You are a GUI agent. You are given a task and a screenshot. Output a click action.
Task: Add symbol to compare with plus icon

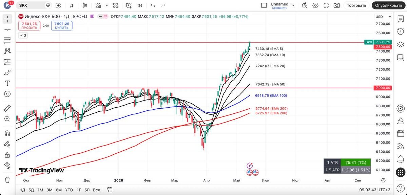click(x=58, y=5)
